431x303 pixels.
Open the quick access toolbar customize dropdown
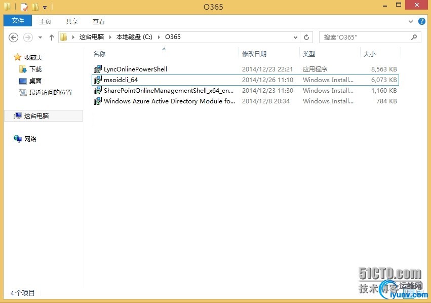(x=45, y=7)
